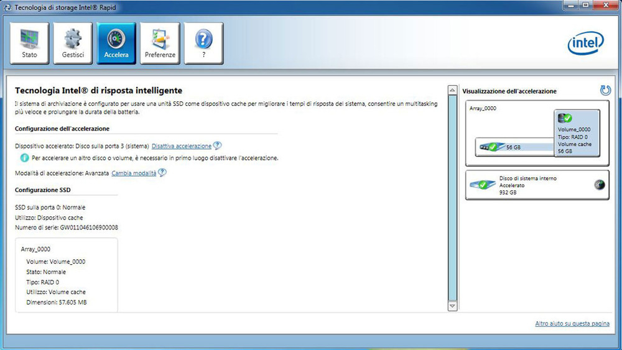
Task: Select the Accelera tab
Action: (x=116, y=43)
